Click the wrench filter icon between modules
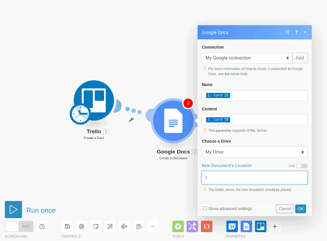Viewport: 327px width, 241px height. (131, 120)
